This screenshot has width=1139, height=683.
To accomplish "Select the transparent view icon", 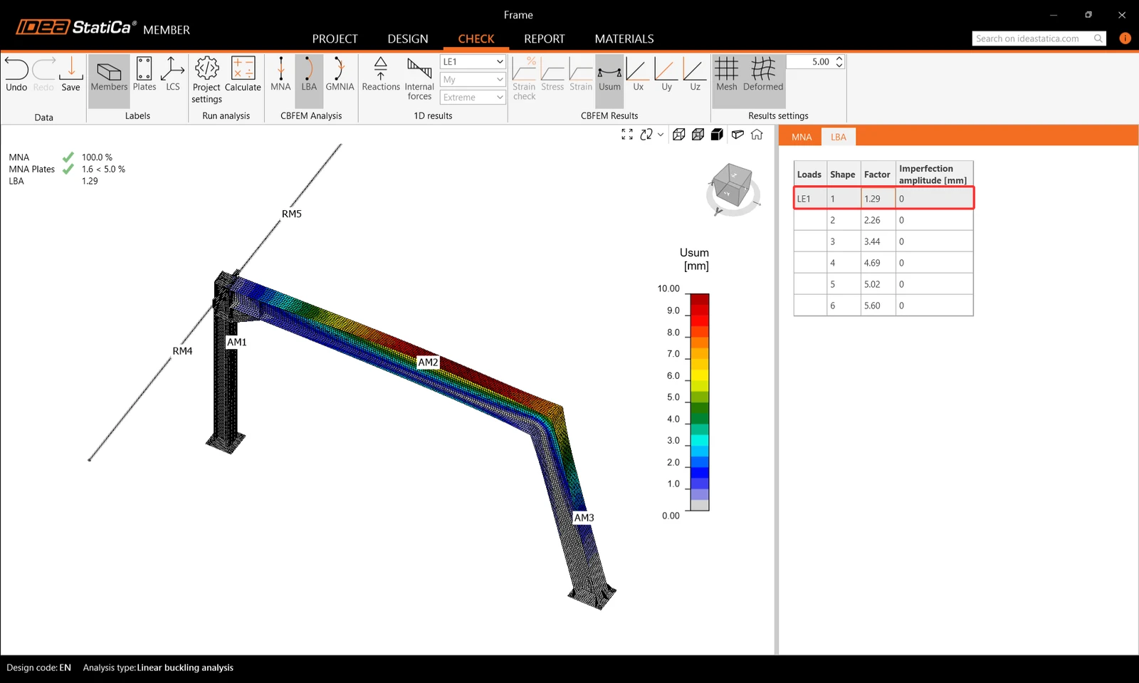I will pos(698,135).
